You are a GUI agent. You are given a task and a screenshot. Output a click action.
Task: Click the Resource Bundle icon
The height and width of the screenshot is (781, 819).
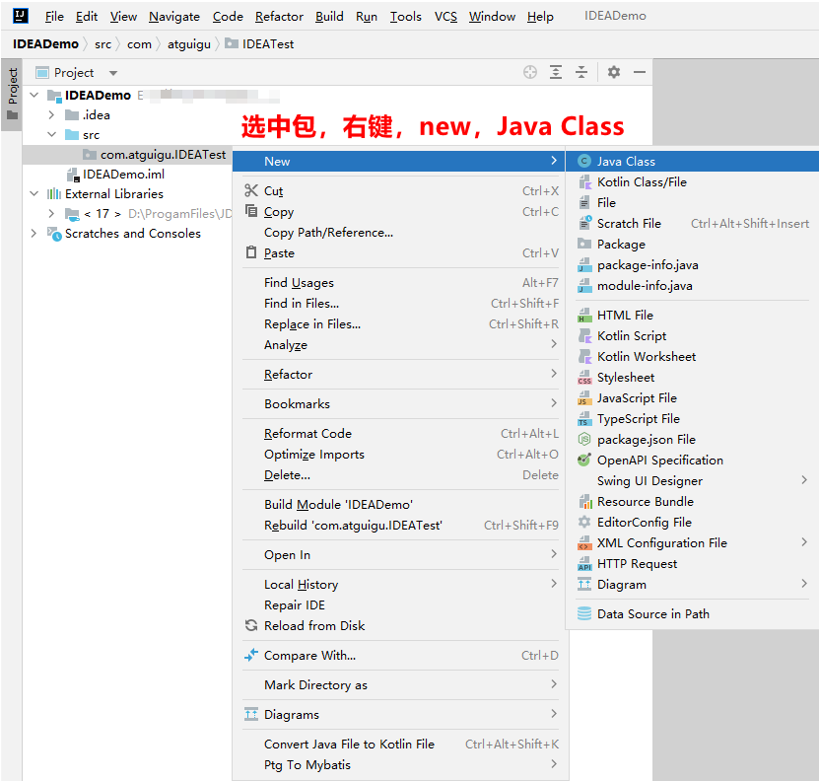585,501
